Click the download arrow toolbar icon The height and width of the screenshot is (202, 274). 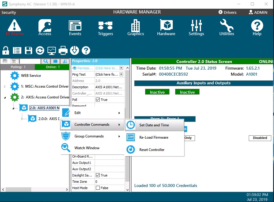75,50
